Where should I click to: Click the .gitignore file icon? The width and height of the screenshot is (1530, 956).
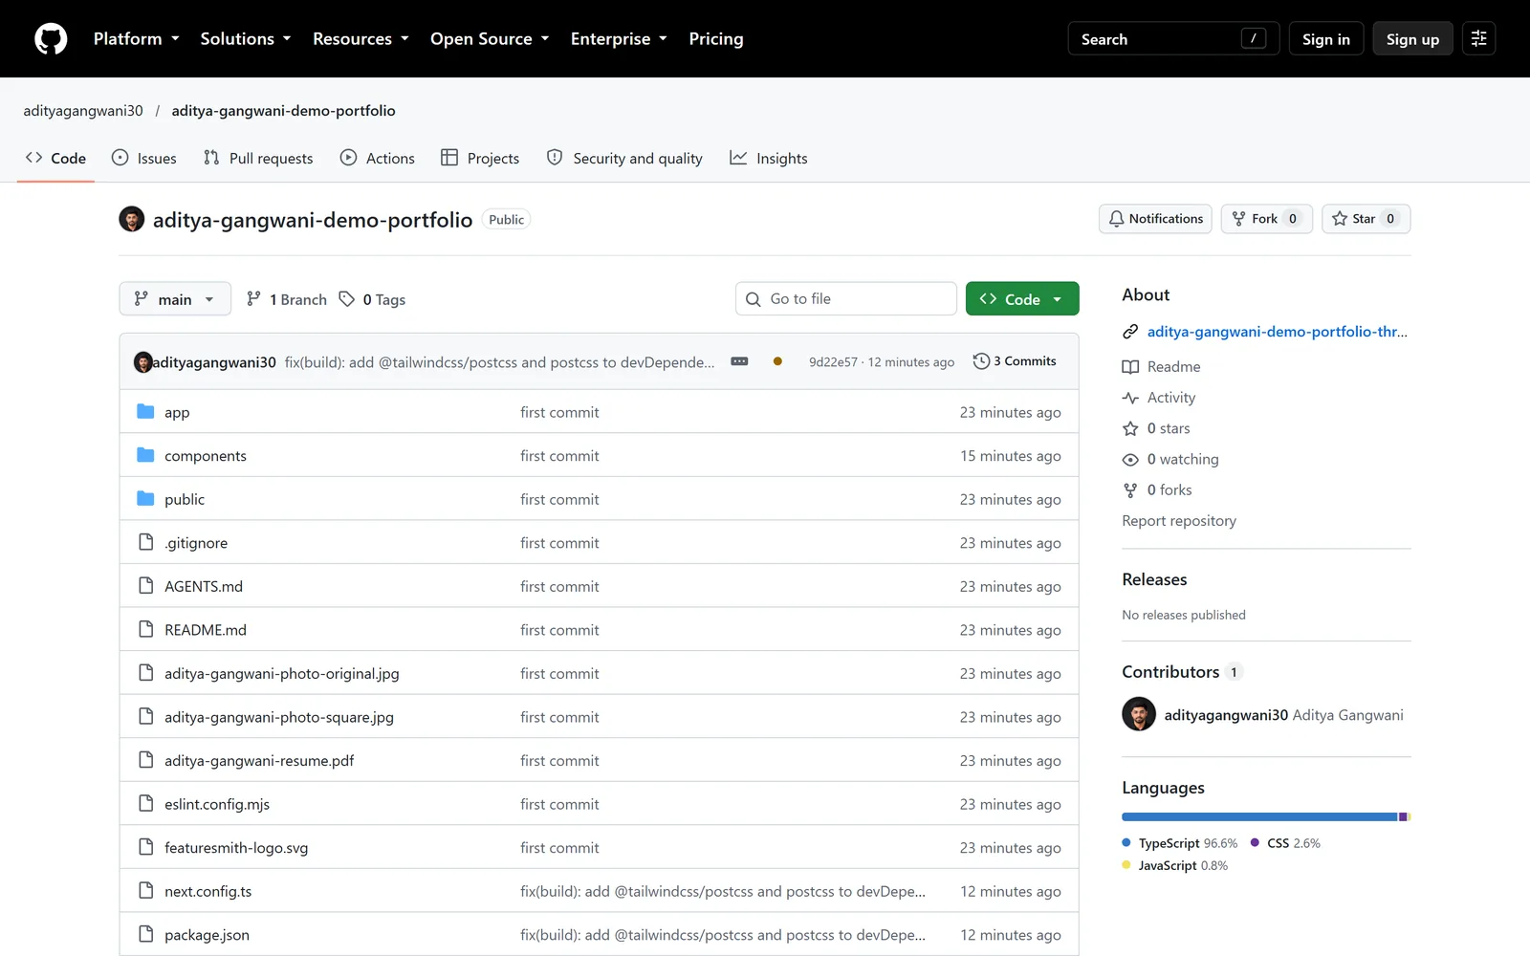[x=145, y=542]
